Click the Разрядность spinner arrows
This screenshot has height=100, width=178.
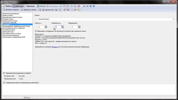tap(62, 27)
